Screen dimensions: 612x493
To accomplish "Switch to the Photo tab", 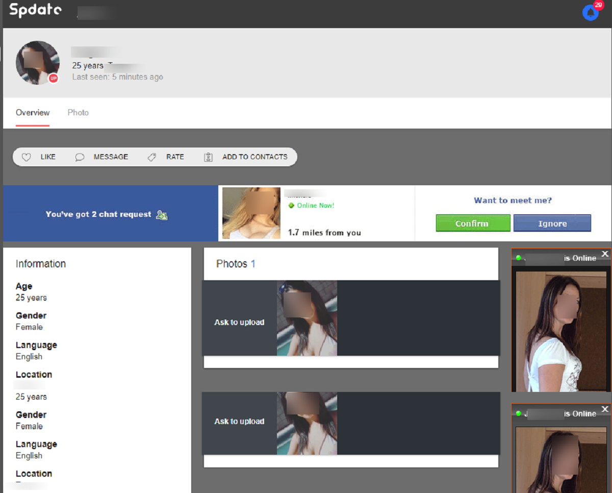I will click(78, 113).
